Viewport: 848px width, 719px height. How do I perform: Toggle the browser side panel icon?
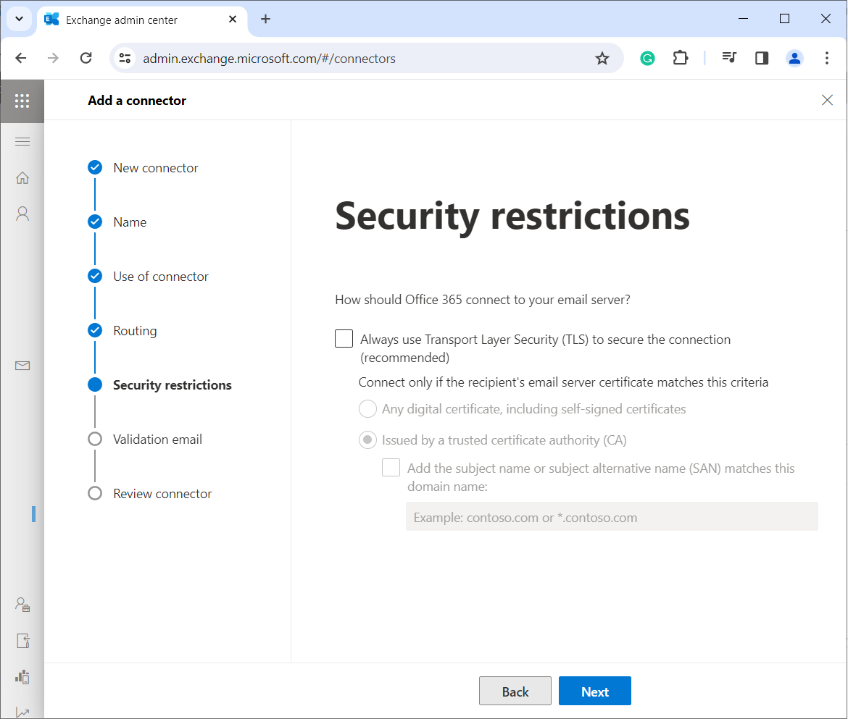(762, 59)
